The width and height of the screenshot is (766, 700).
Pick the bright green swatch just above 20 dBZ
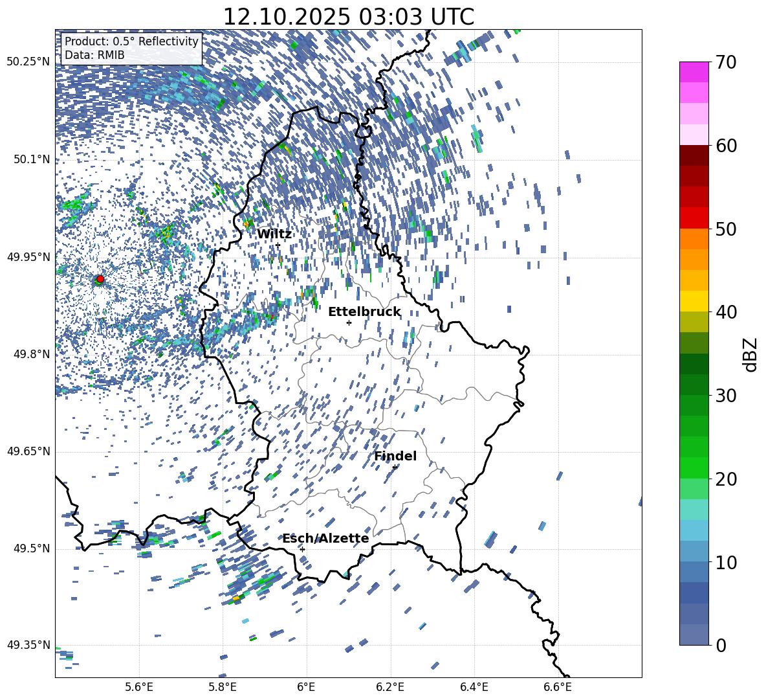pyautogui.click(x=694, y=468)
